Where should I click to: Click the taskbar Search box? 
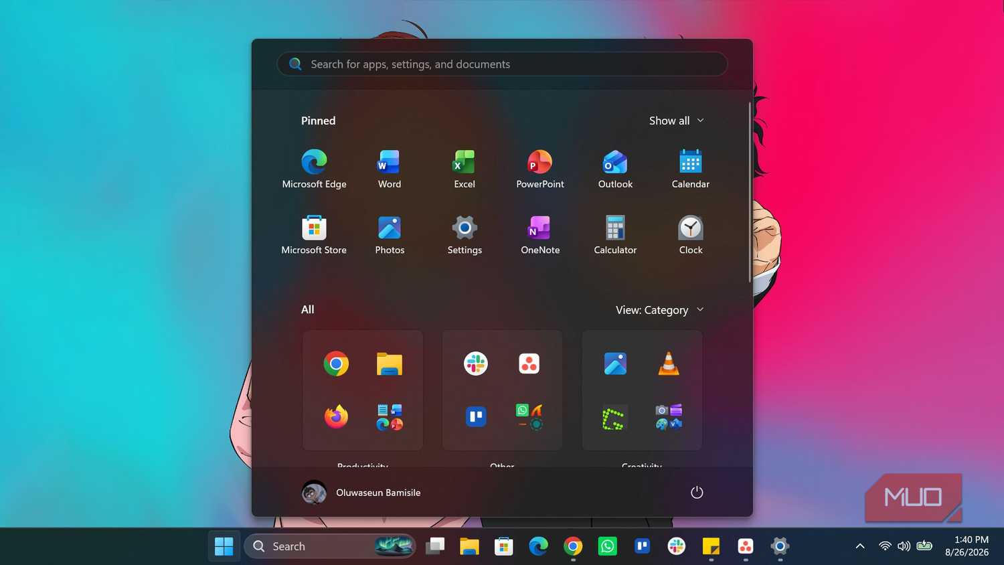click(x=330, y=546)
